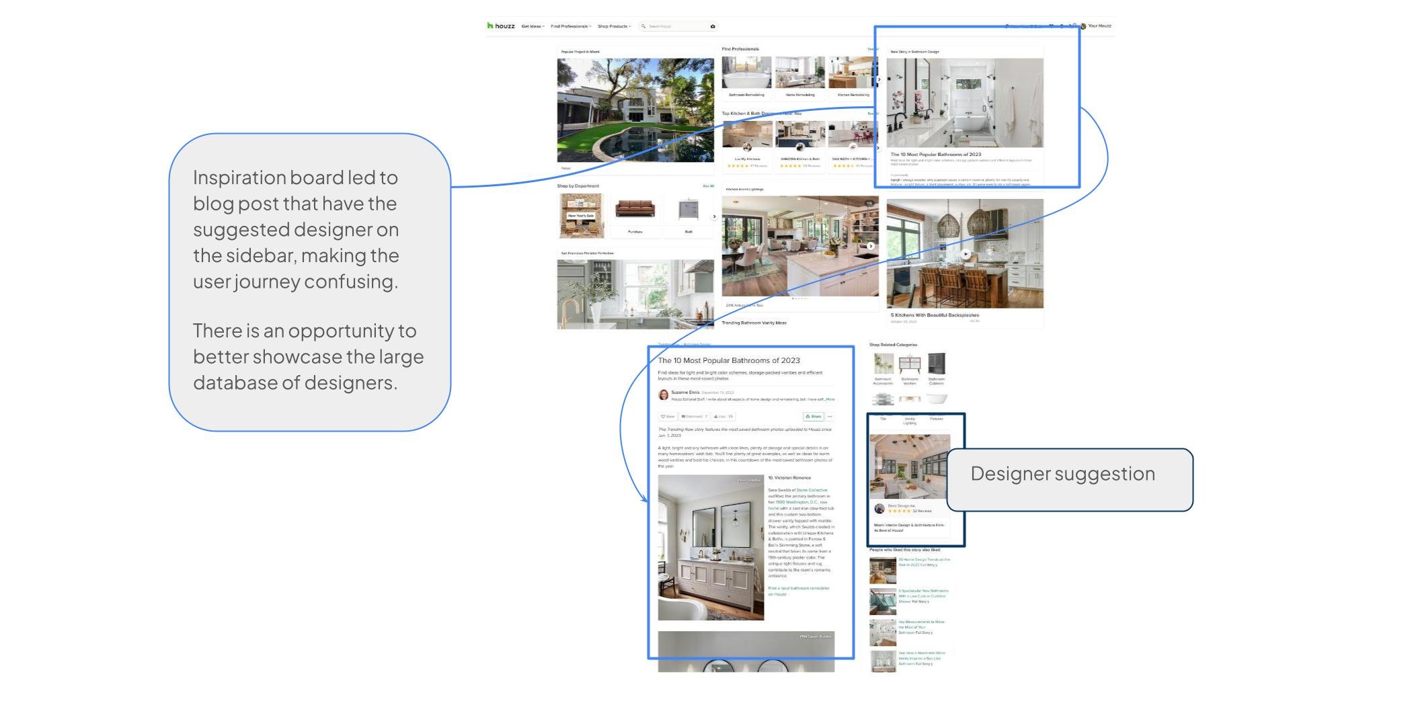Click the next arrow on the Kitchen Island Lightings carousel
The width and height of the screenshot is (1412, 726).
click(871, 246)
